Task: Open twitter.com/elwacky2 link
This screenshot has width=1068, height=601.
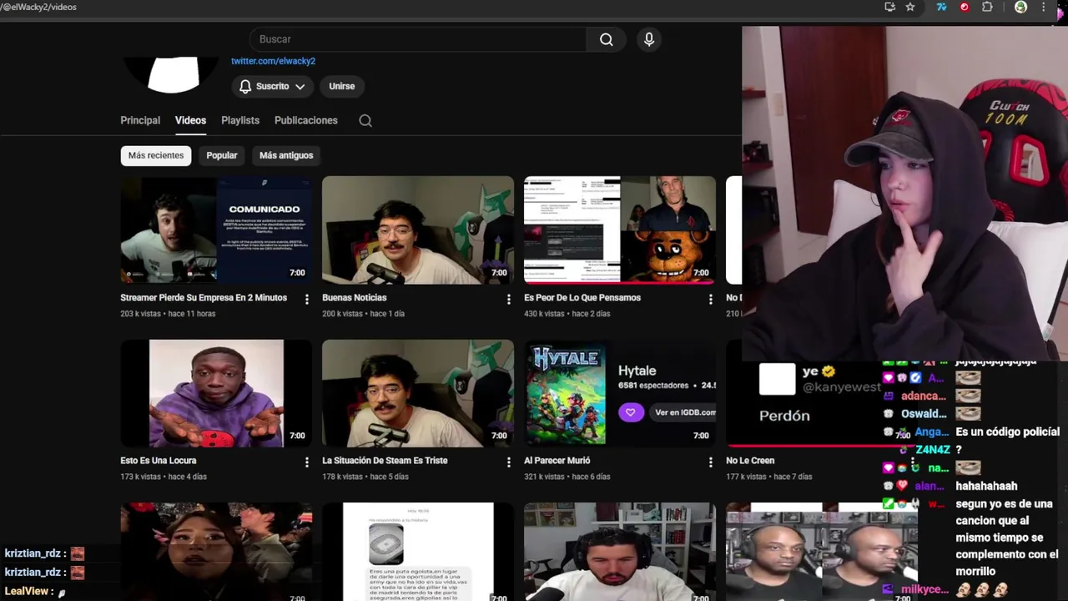Action: (273, 61)
